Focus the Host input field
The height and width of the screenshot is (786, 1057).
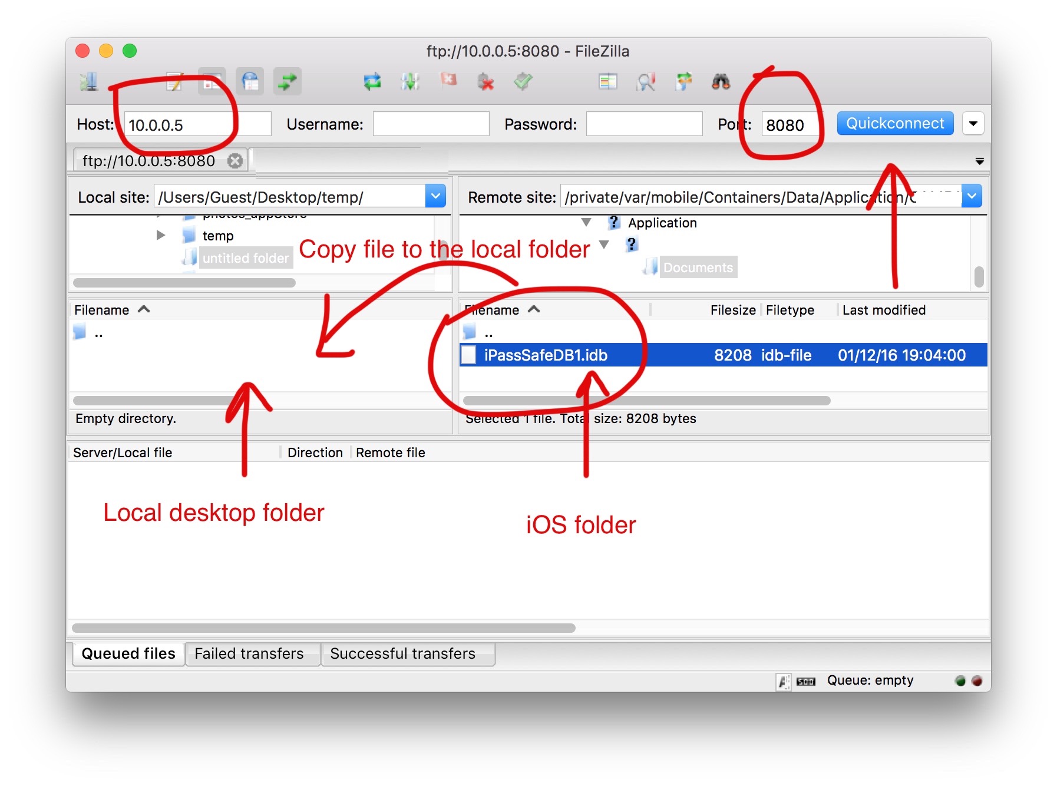pos(197,124)
